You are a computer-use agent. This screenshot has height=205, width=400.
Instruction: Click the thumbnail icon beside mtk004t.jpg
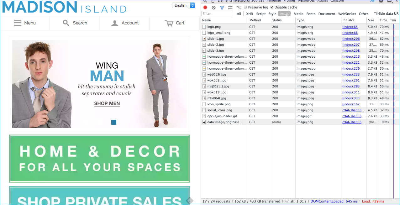tap(204, 98)
